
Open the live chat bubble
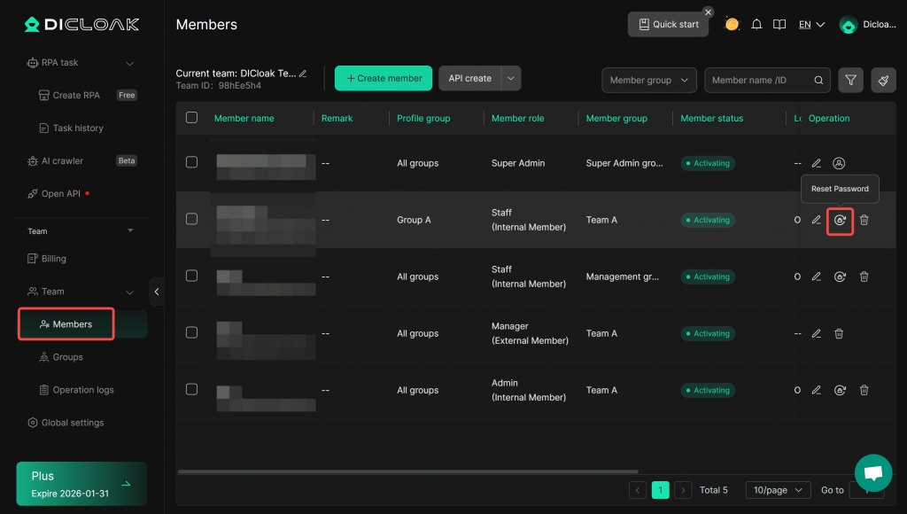point(872,472)
